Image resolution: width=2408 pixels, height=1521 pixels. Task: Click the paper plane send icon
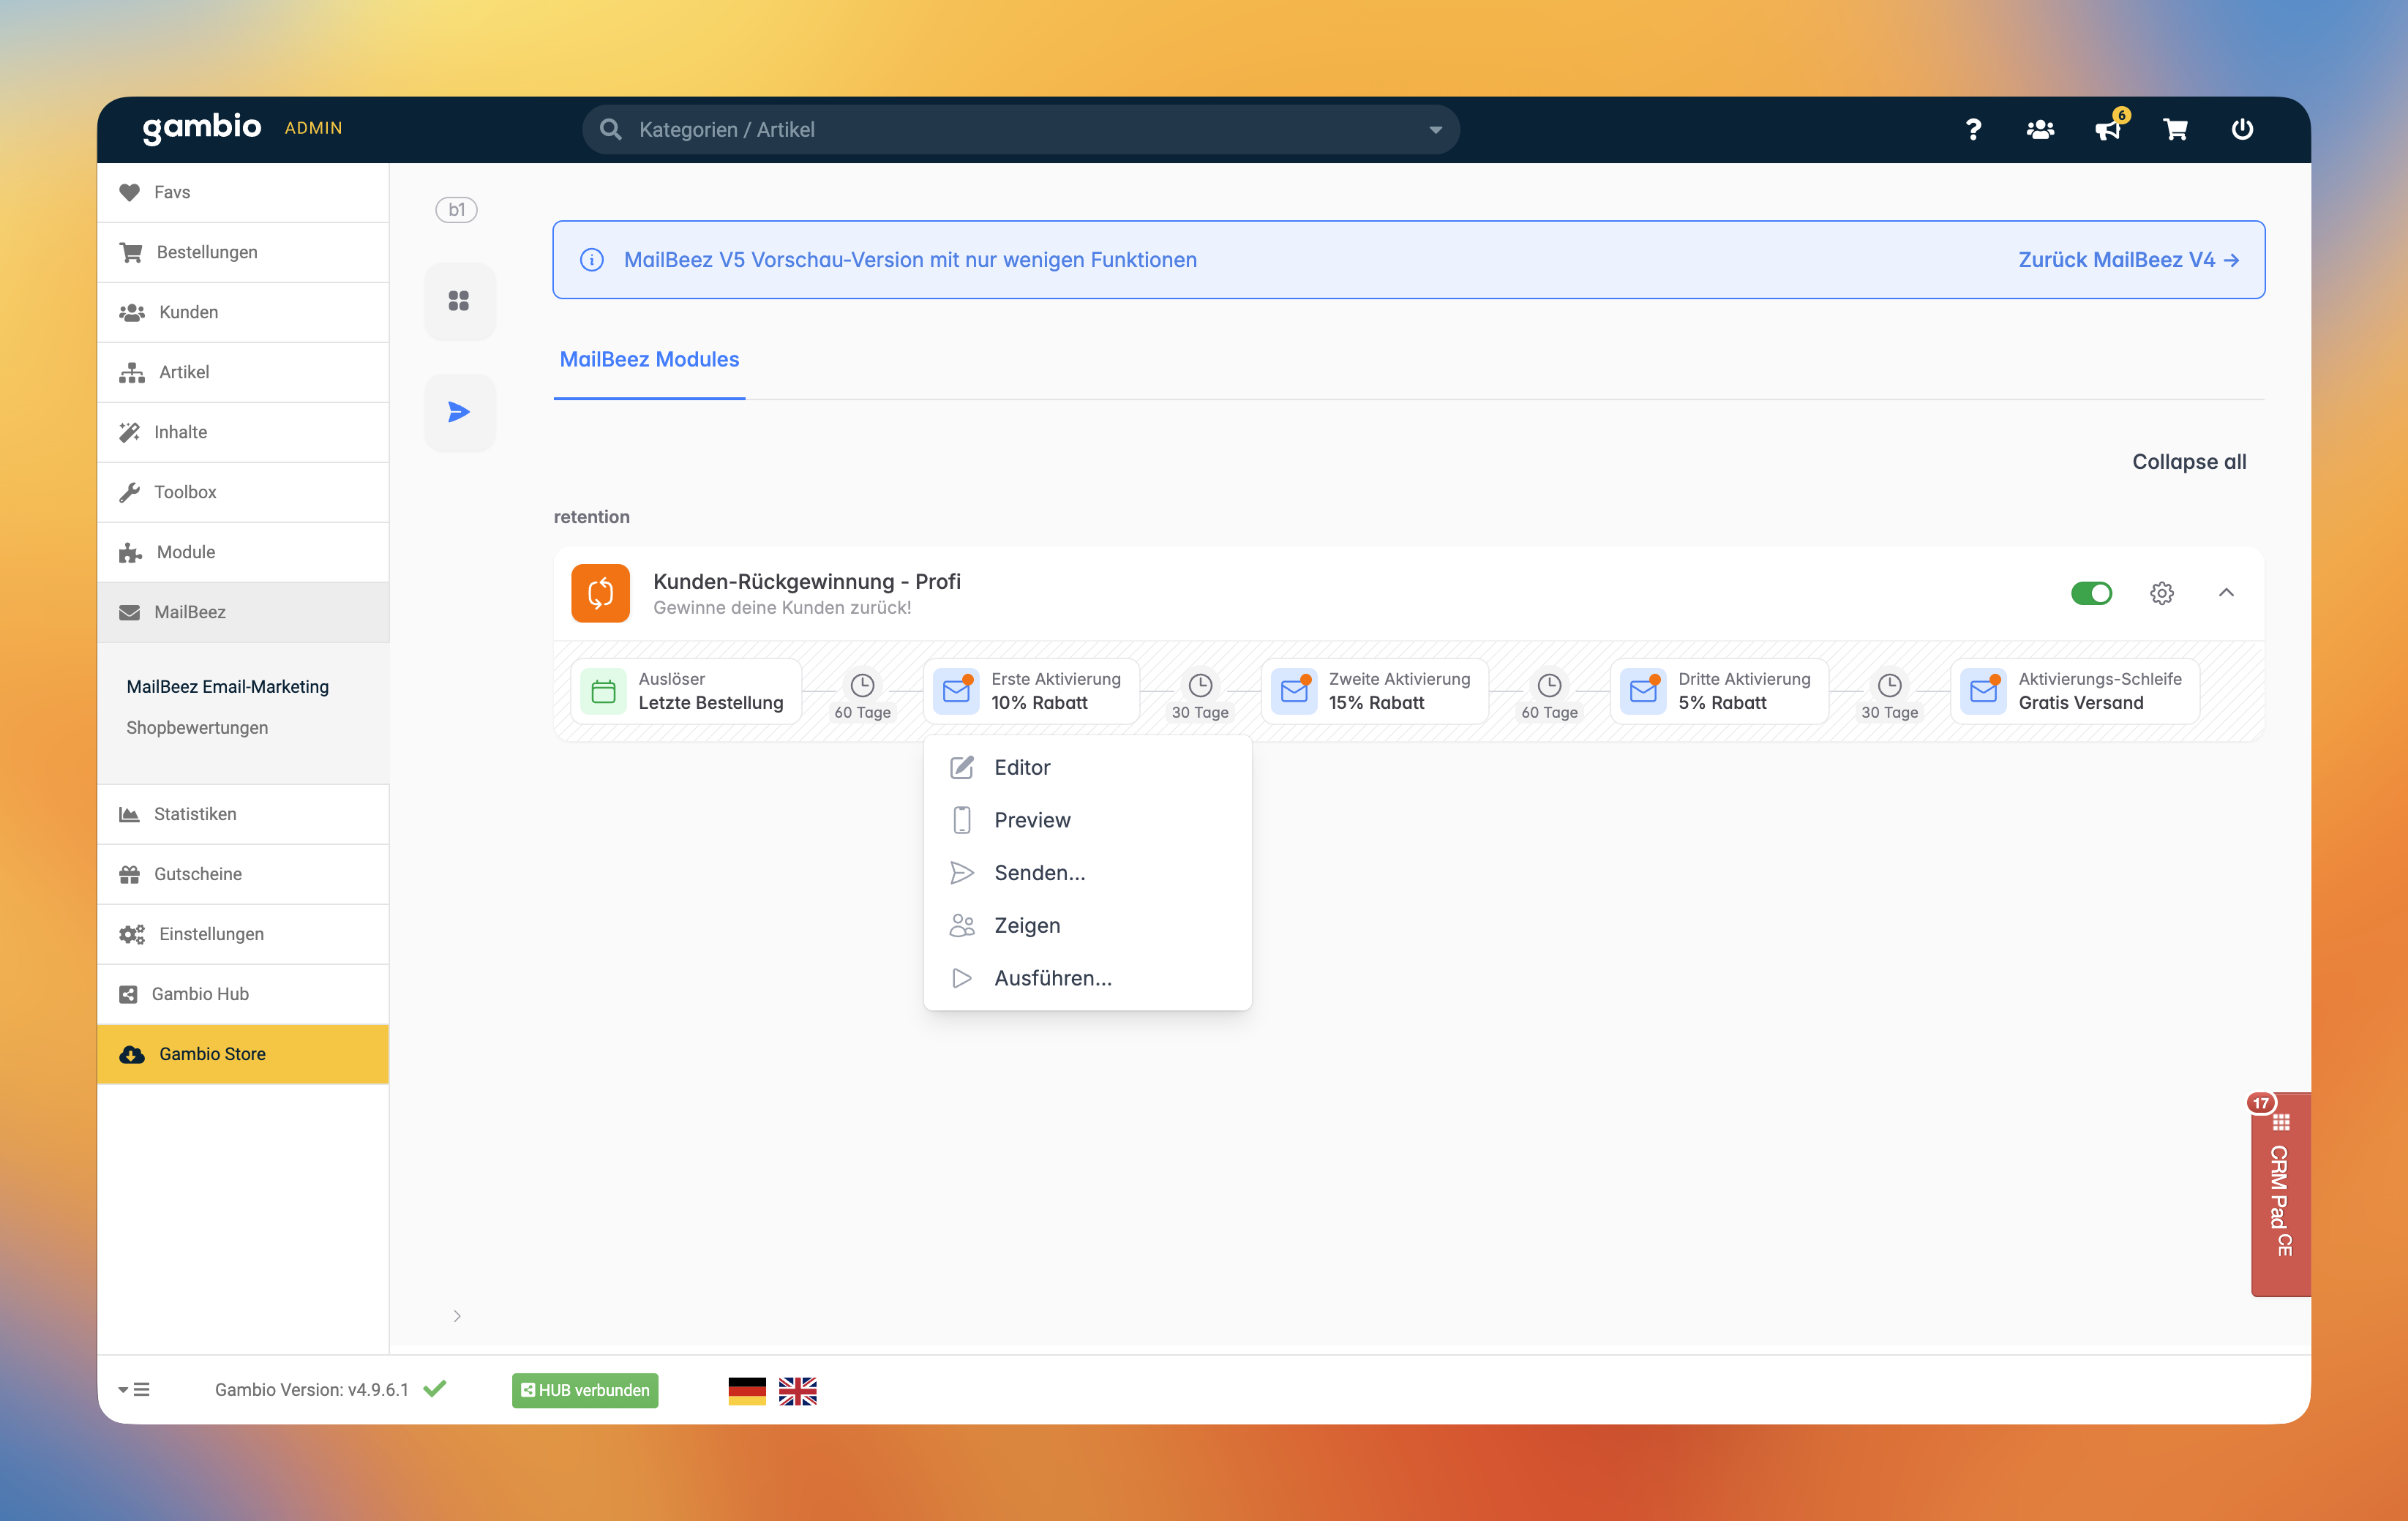[459, 412]
